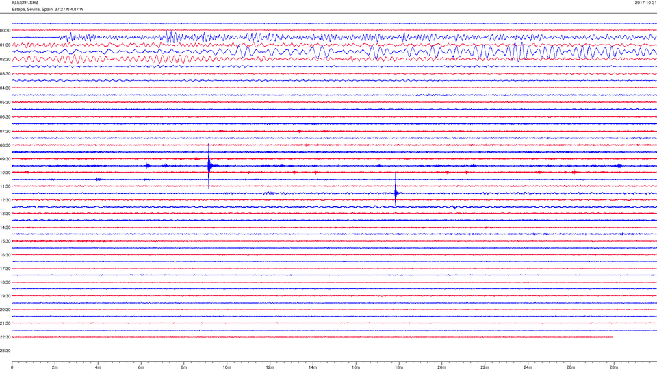Click the 8m tick label on time axis
The width and height of the screenshot is (657, 370).
click(184, 367)
